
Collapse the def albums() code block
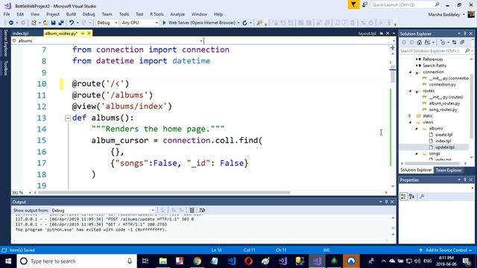pos(68,118)
